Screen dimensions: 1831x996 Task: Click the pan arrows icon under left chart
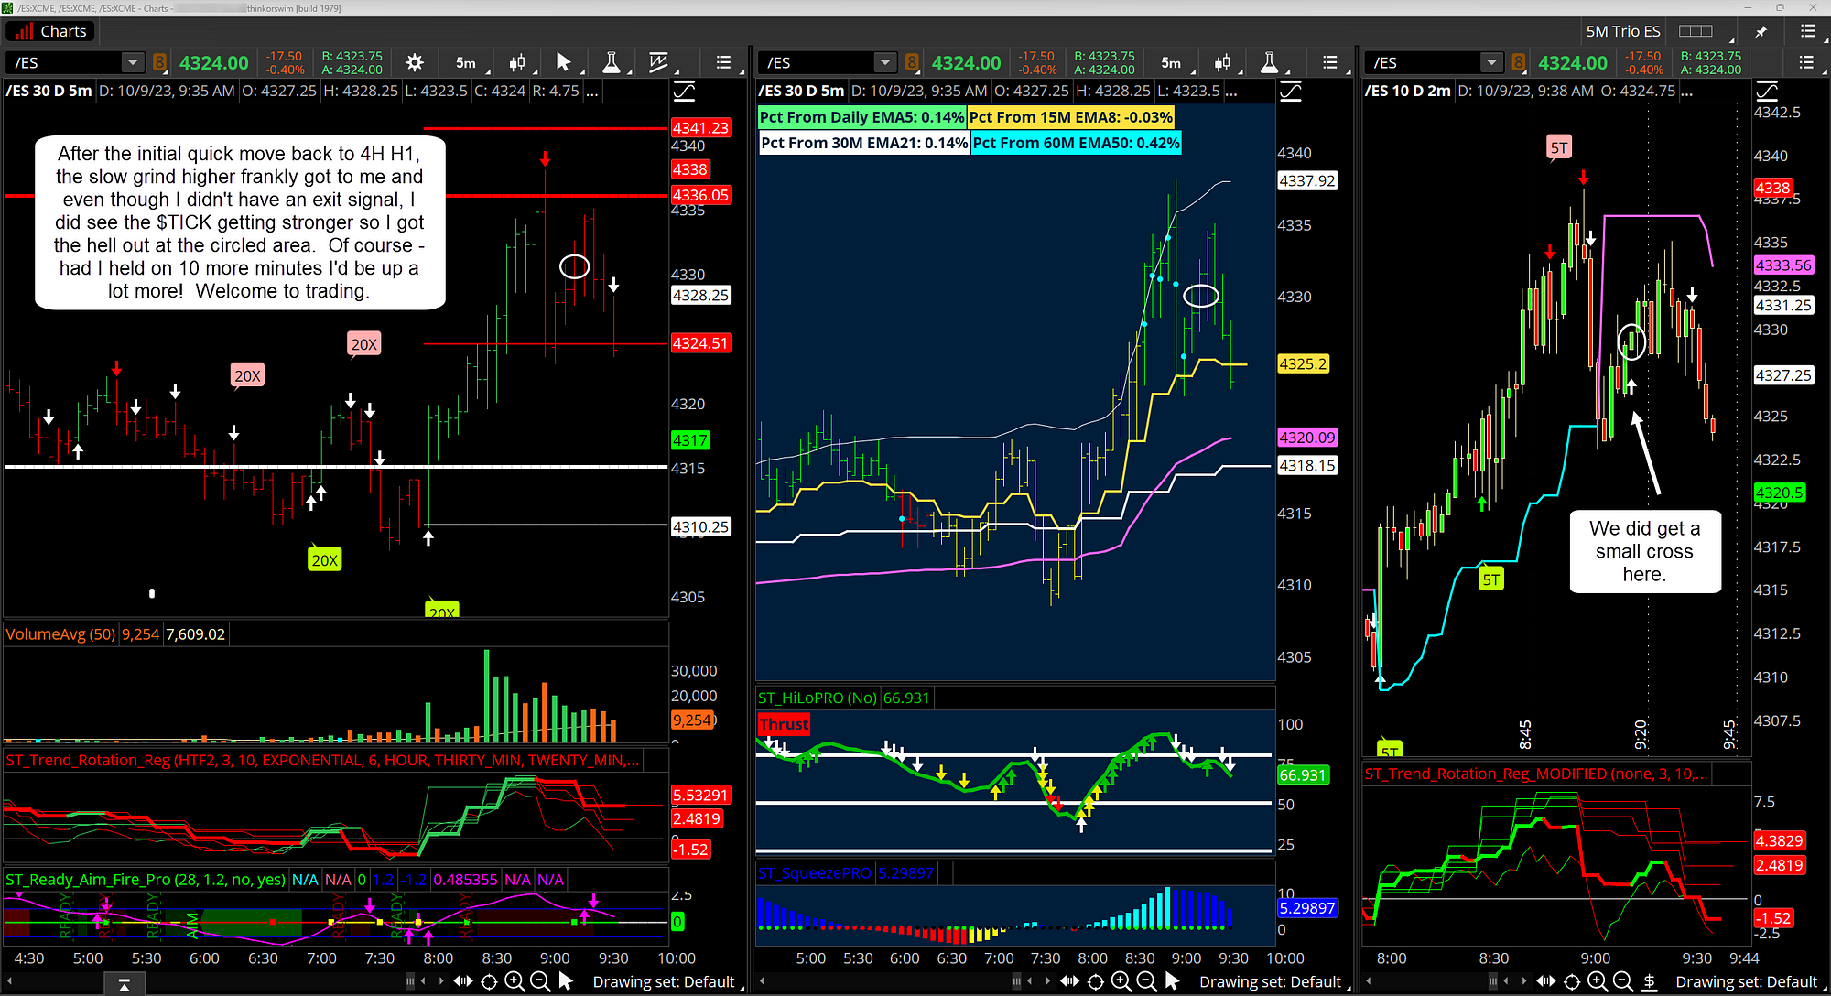click(x=463, y=981)
